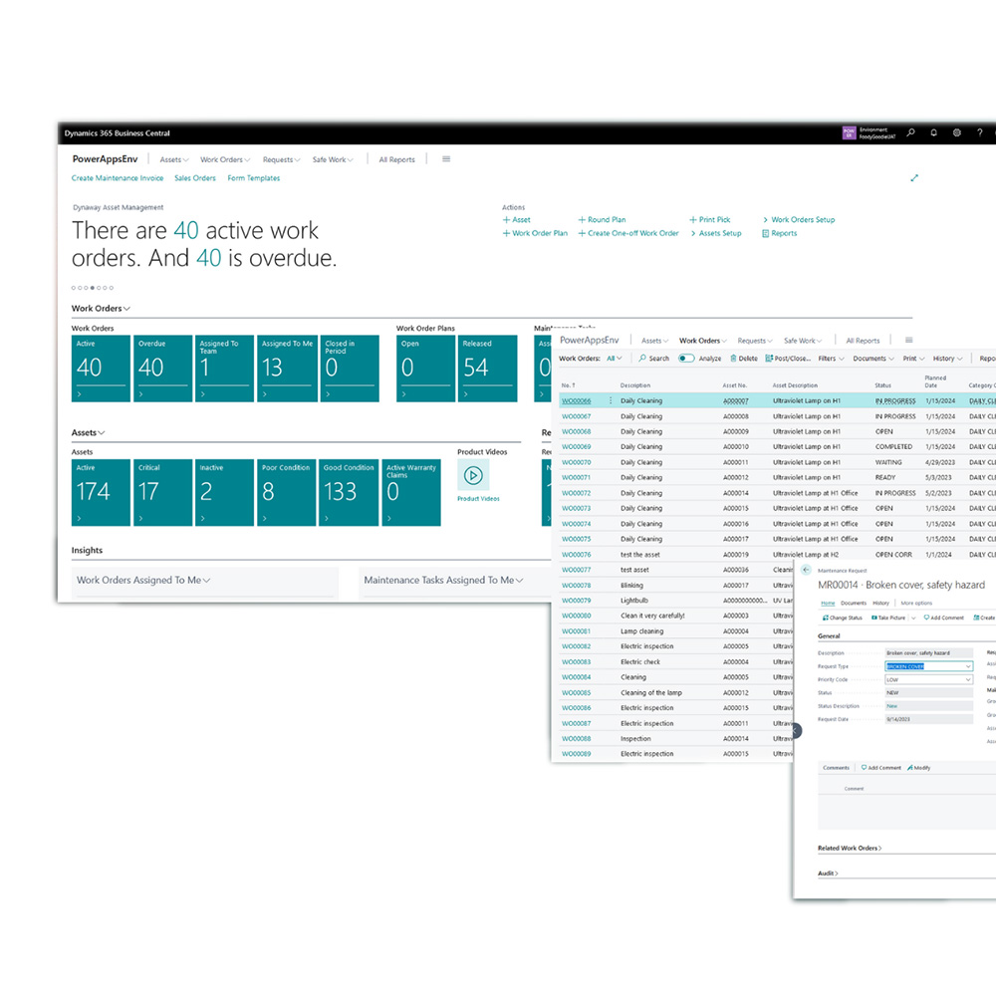Switch to Documents tab in maintenance request
This screenshot has height=996, width=996.
coord(854,603)
